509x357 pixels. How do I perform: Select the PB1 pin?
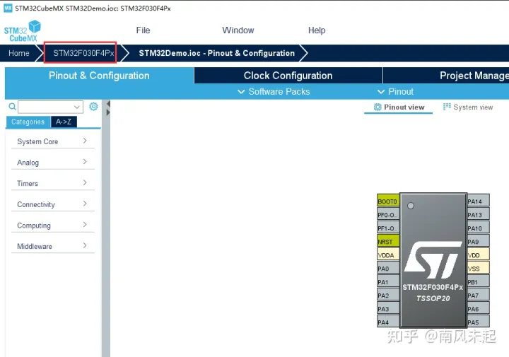point(479,282)
